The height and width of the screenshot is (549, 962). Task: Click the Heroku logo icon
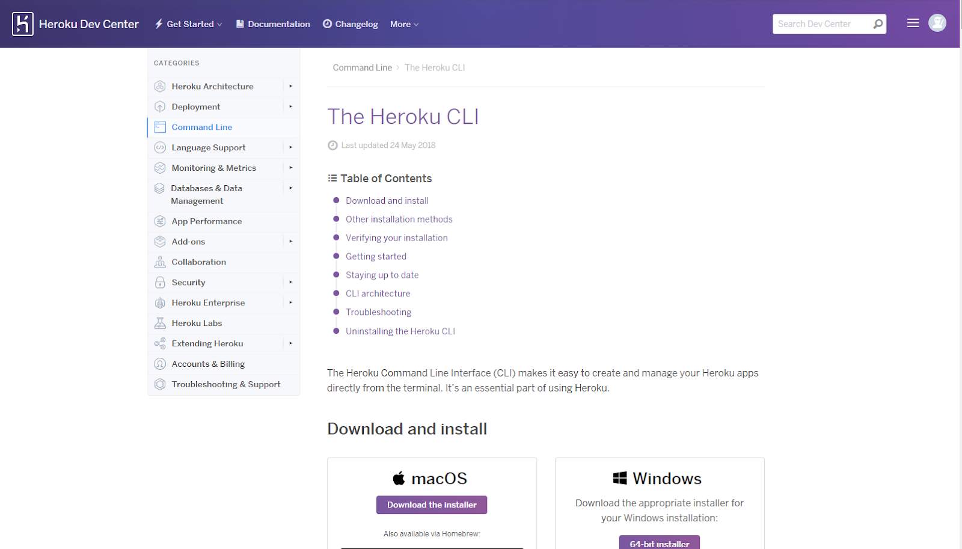(x=23, y=24)
